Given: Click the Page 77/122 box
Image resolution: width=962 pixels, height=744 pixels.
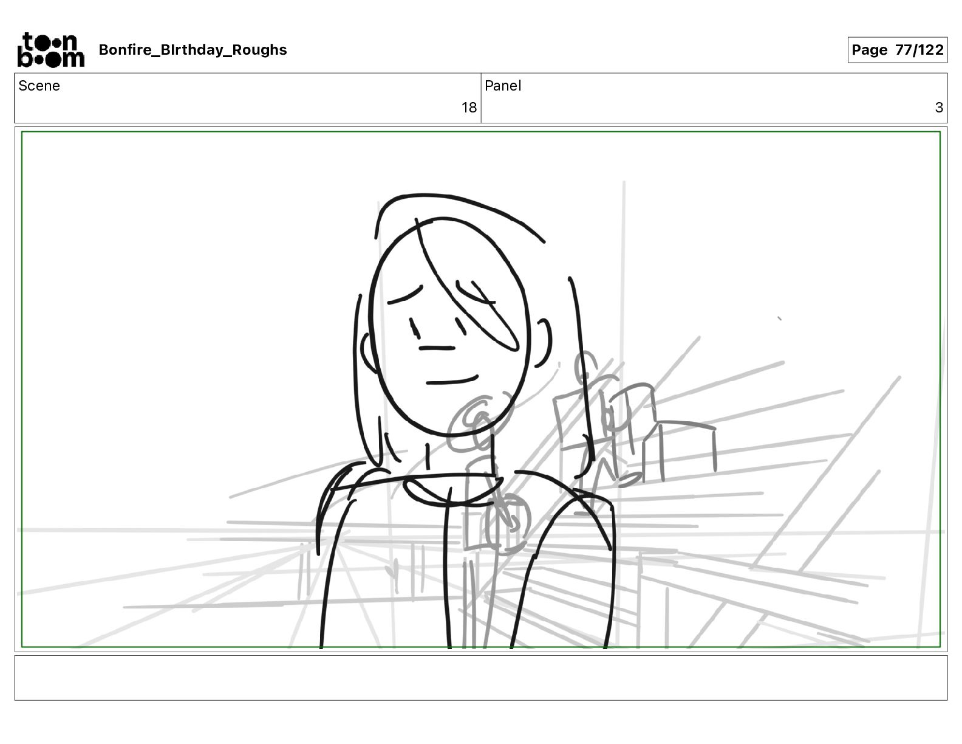Looking at the screenshot, I should (898, 50).
